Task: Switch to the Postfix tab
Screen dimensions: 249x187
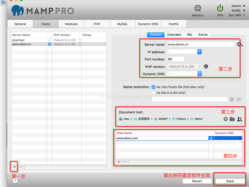Action: click(173, 24)
